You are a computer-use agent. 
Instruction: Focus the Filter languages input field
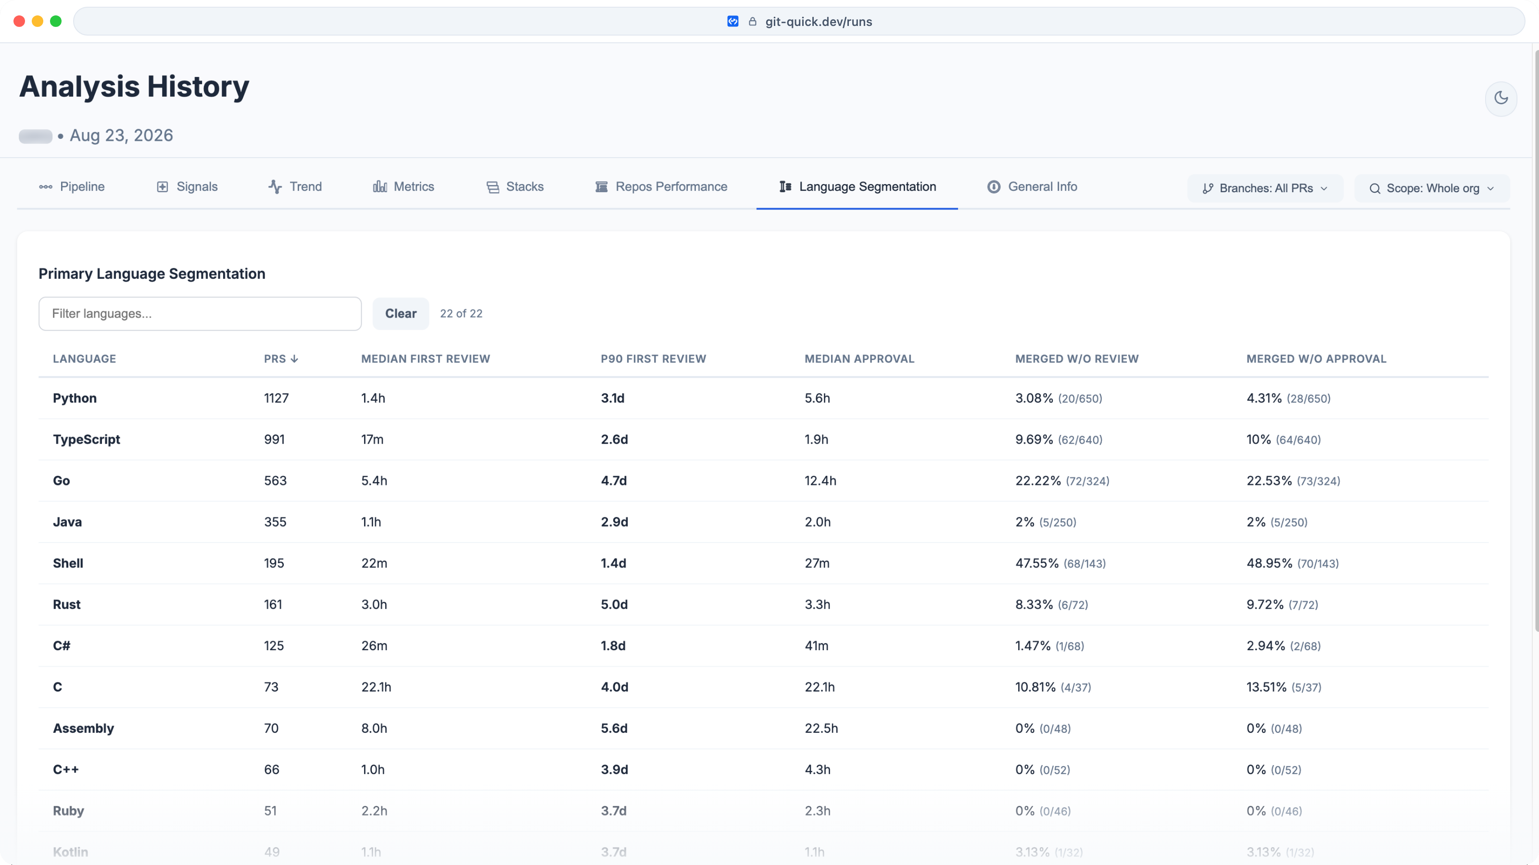click(200, 313)
